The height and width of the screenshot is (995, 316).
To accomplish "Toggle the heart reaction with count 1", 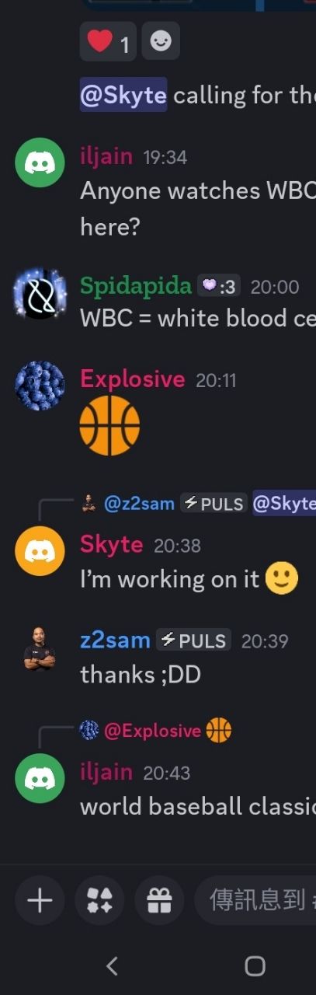I will [107, 42].
